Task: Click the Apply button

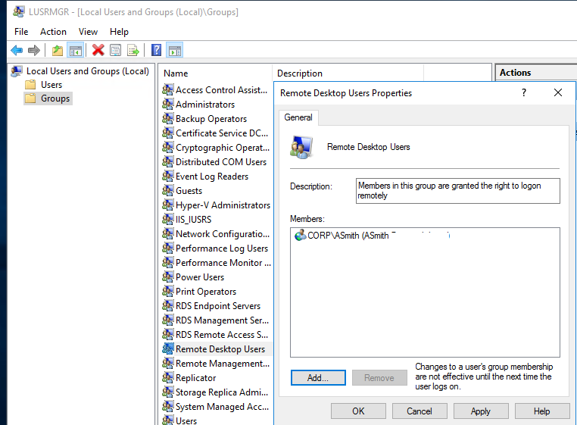Action: tap(481, 411)
